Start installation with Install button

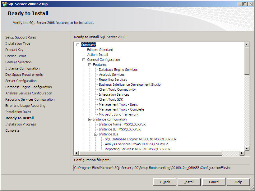[x=189, y=182]
